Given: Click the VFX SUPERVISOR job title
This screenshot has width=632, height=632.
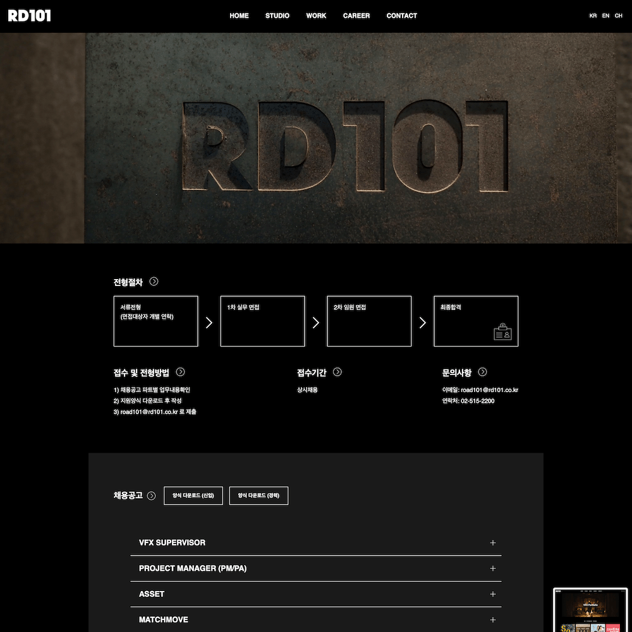Looking at the screenshot, I should pyautogui.click(x=172, y=542).
